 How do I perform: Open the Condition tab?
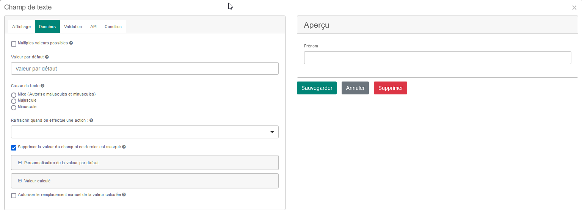[113, 27]
